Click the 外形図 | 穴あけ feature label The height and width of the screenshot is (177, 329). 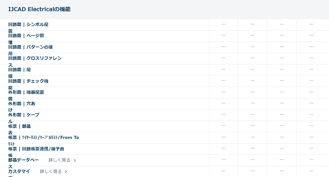pyautogui.click(x=22, y=104)
